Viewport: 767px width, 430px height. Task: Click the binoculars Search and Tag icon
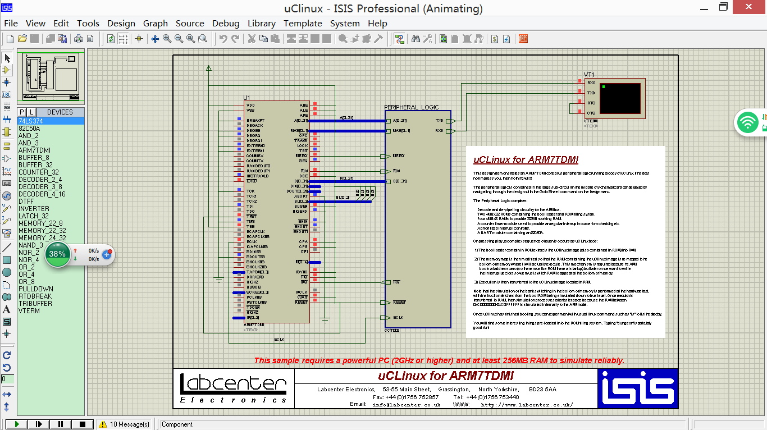click(416, 39)
